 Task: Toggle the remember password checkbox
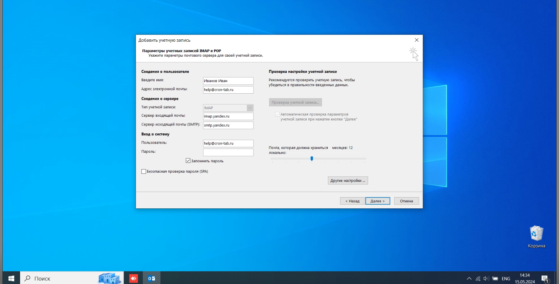[188, 161]
